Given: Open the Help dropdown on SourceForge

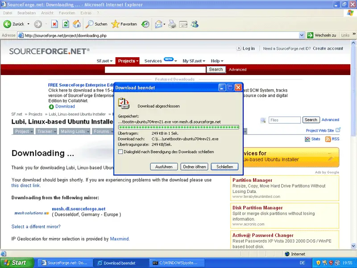Looking at the screenshot, I should [x=217, y=61].
